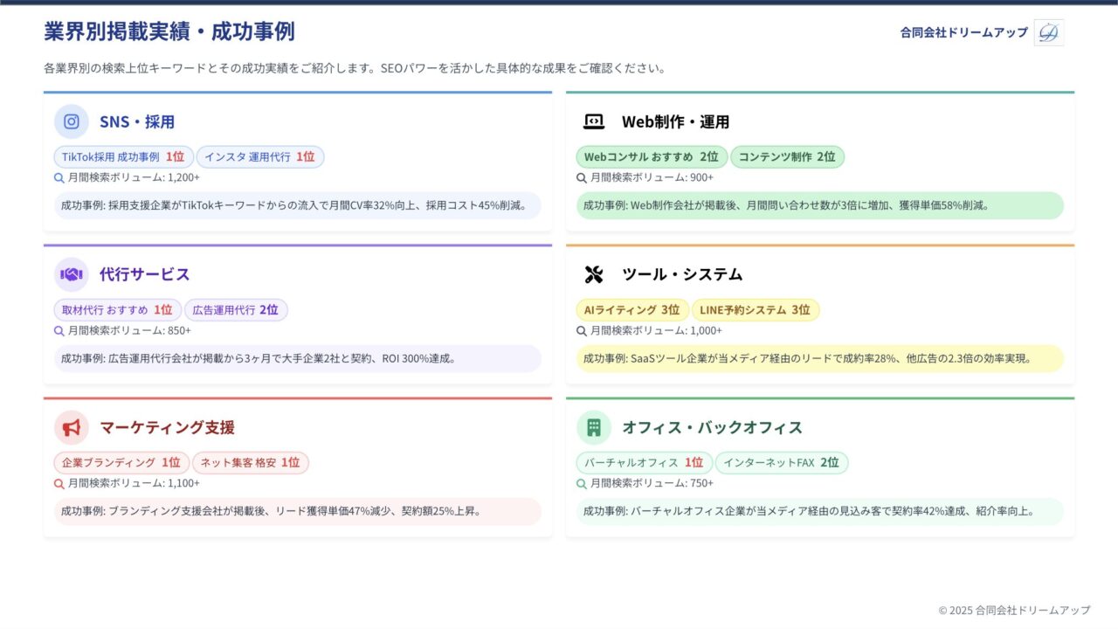1118x629 pixels.
Task: Click the Dream Up company logo
Action: (1048, 32)
